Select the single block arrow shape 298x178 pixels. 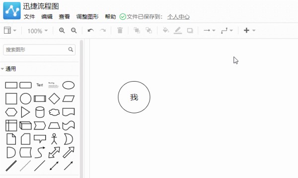[69, 152]
